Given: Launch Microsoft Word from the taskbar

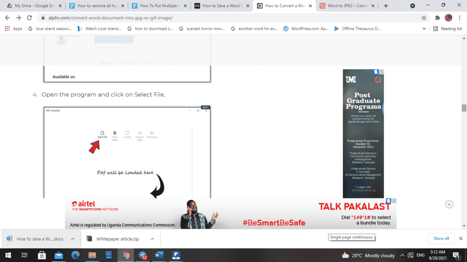Looking at the screenshot, I should click(159, 256).
